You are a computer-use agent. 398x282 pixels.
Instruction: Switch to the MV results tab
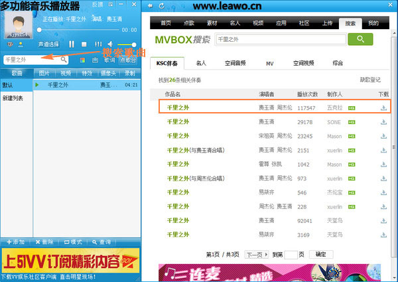(x=269, y=64)
